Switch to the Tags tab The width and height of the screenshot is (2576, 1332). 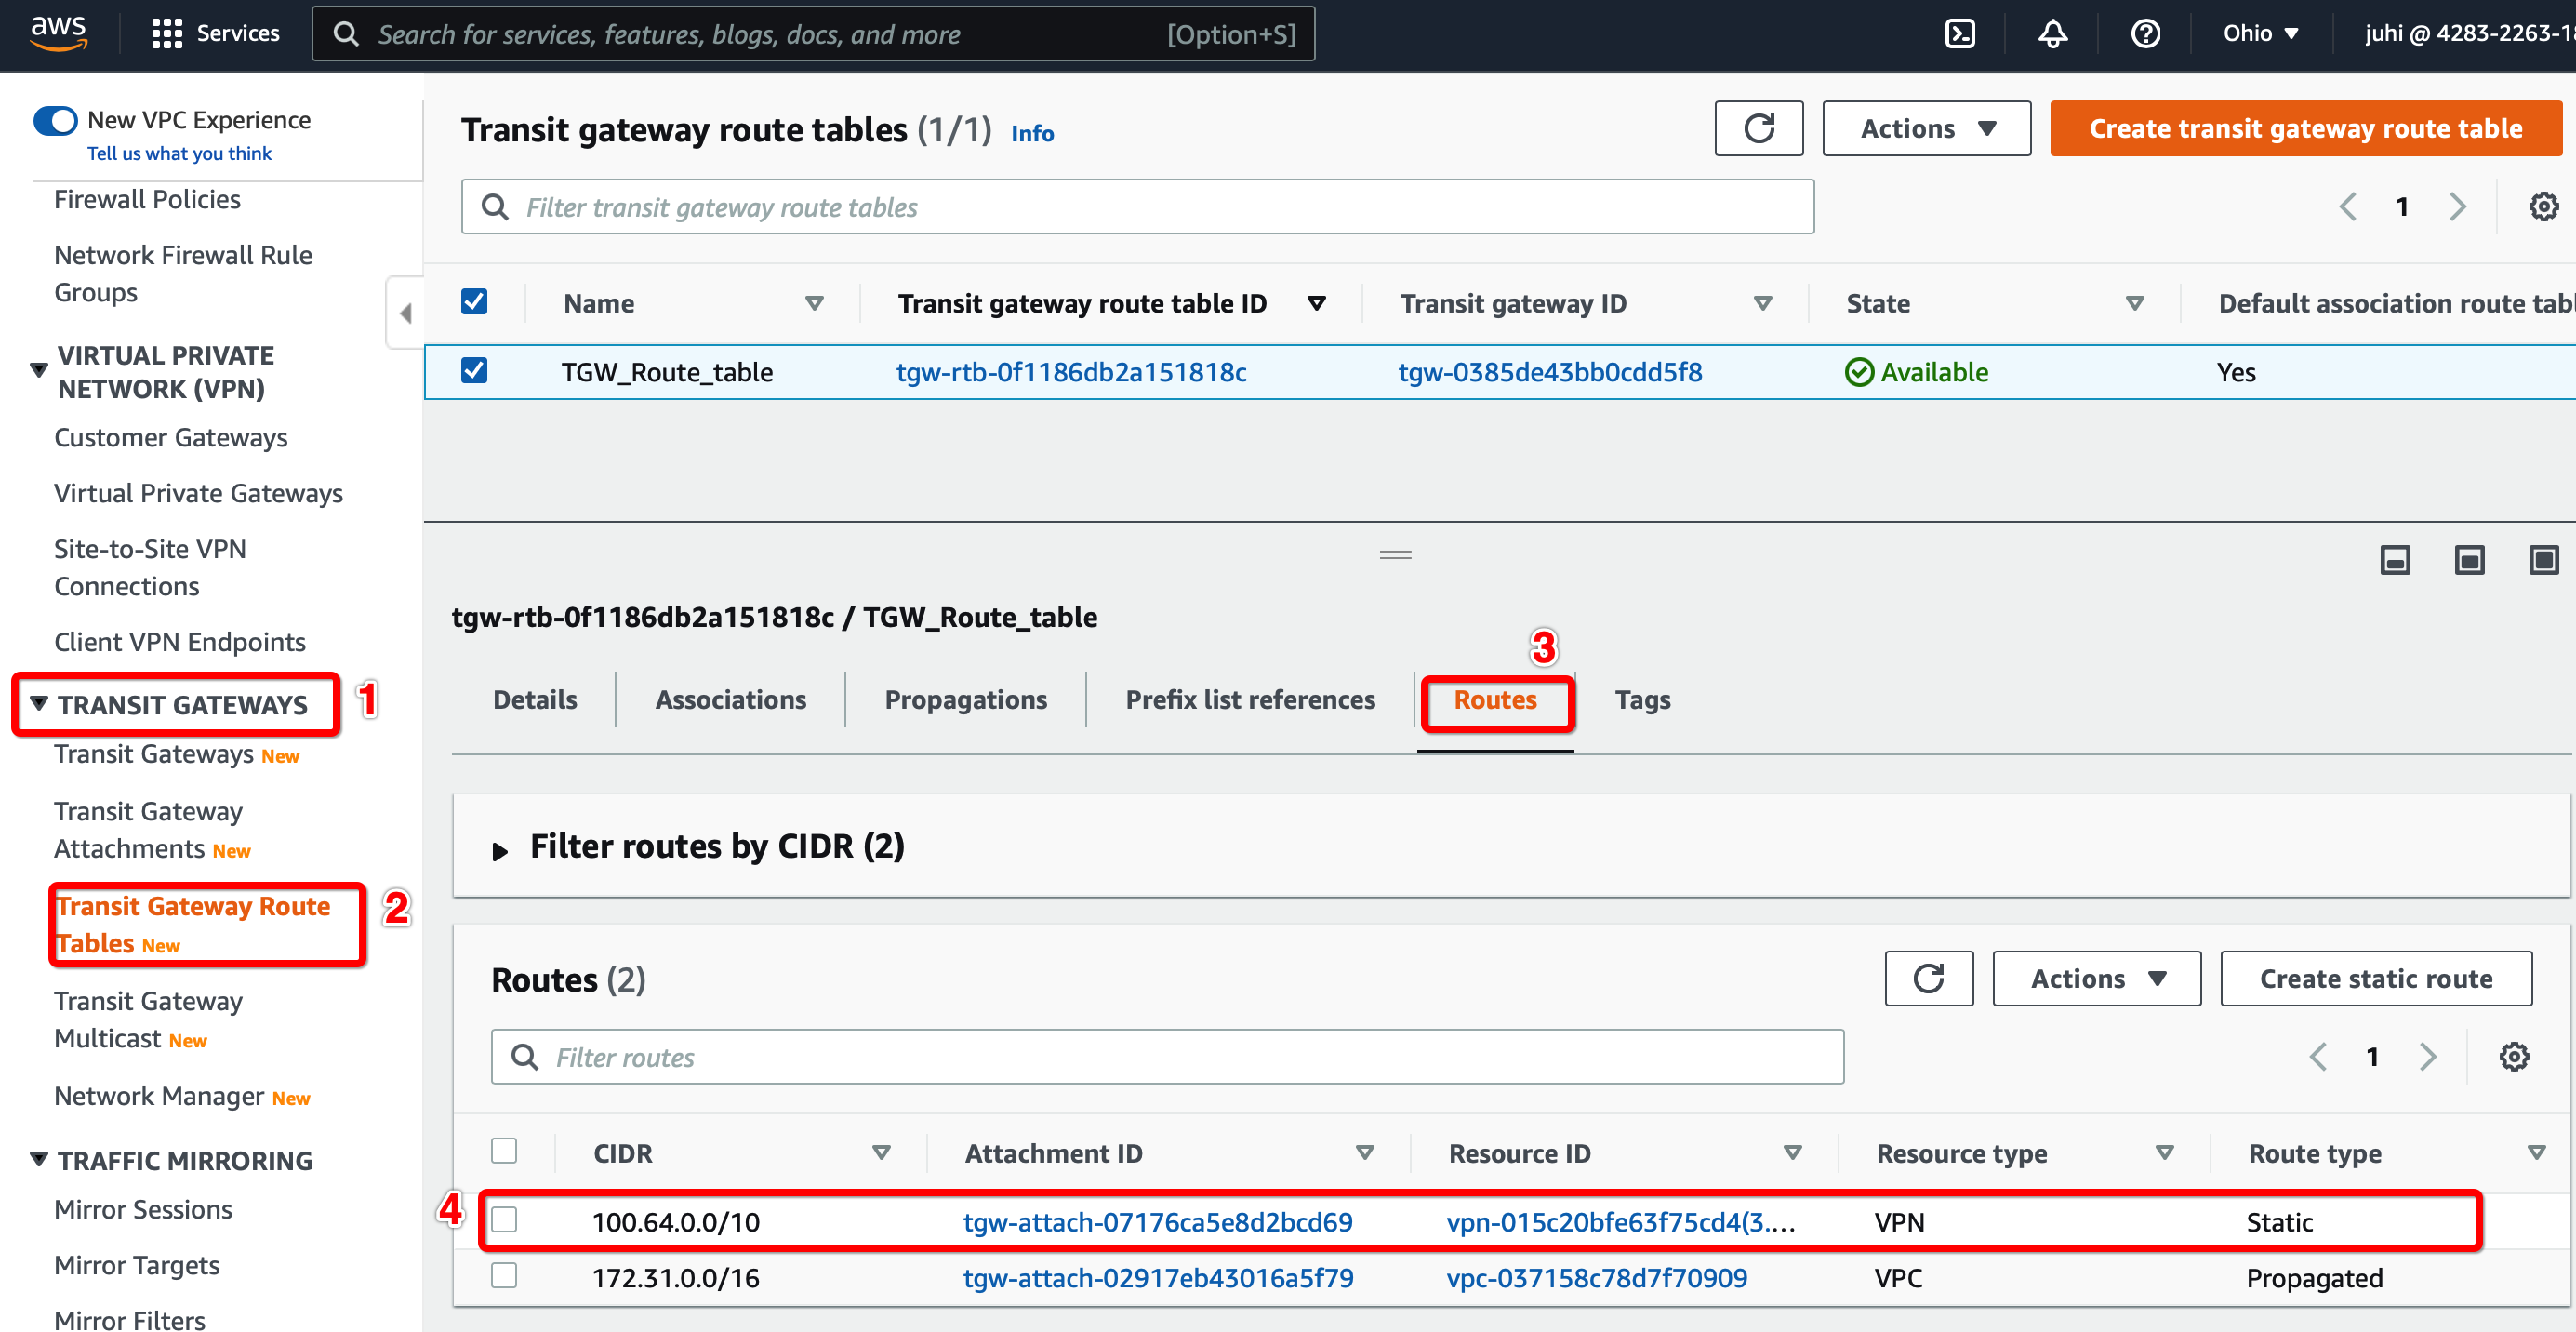1642,700
